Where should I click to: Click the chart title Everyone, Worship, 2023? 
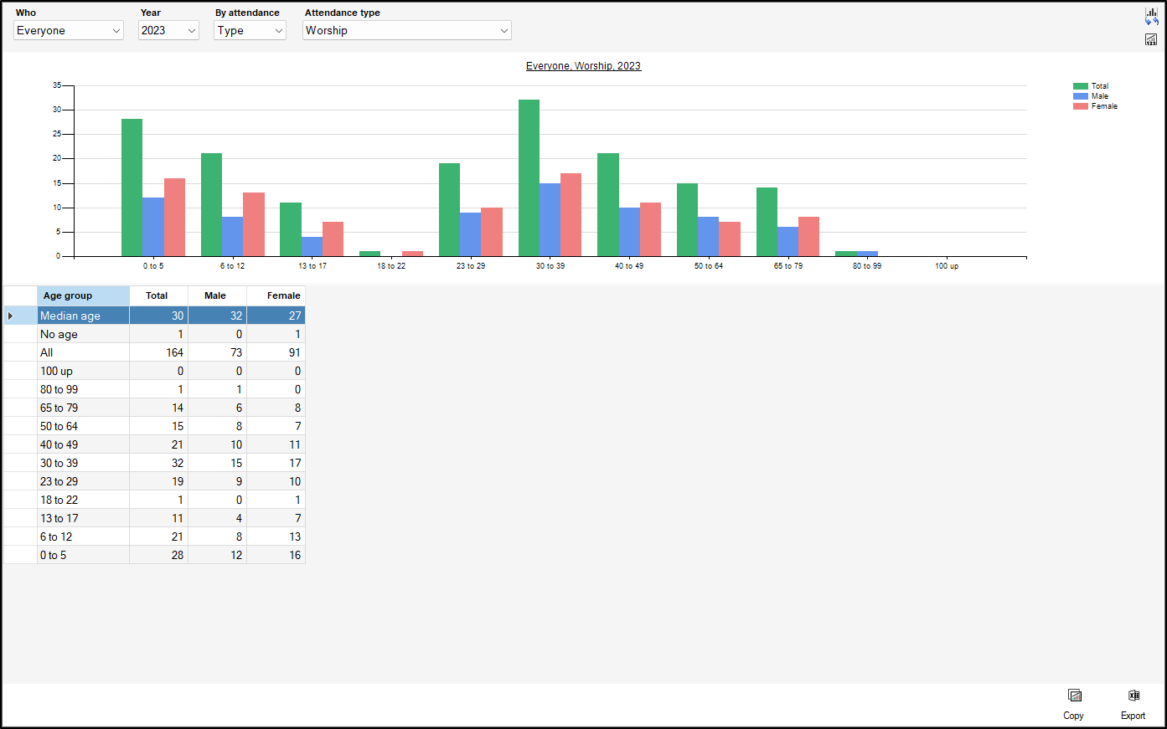click(x=583, y=66)
